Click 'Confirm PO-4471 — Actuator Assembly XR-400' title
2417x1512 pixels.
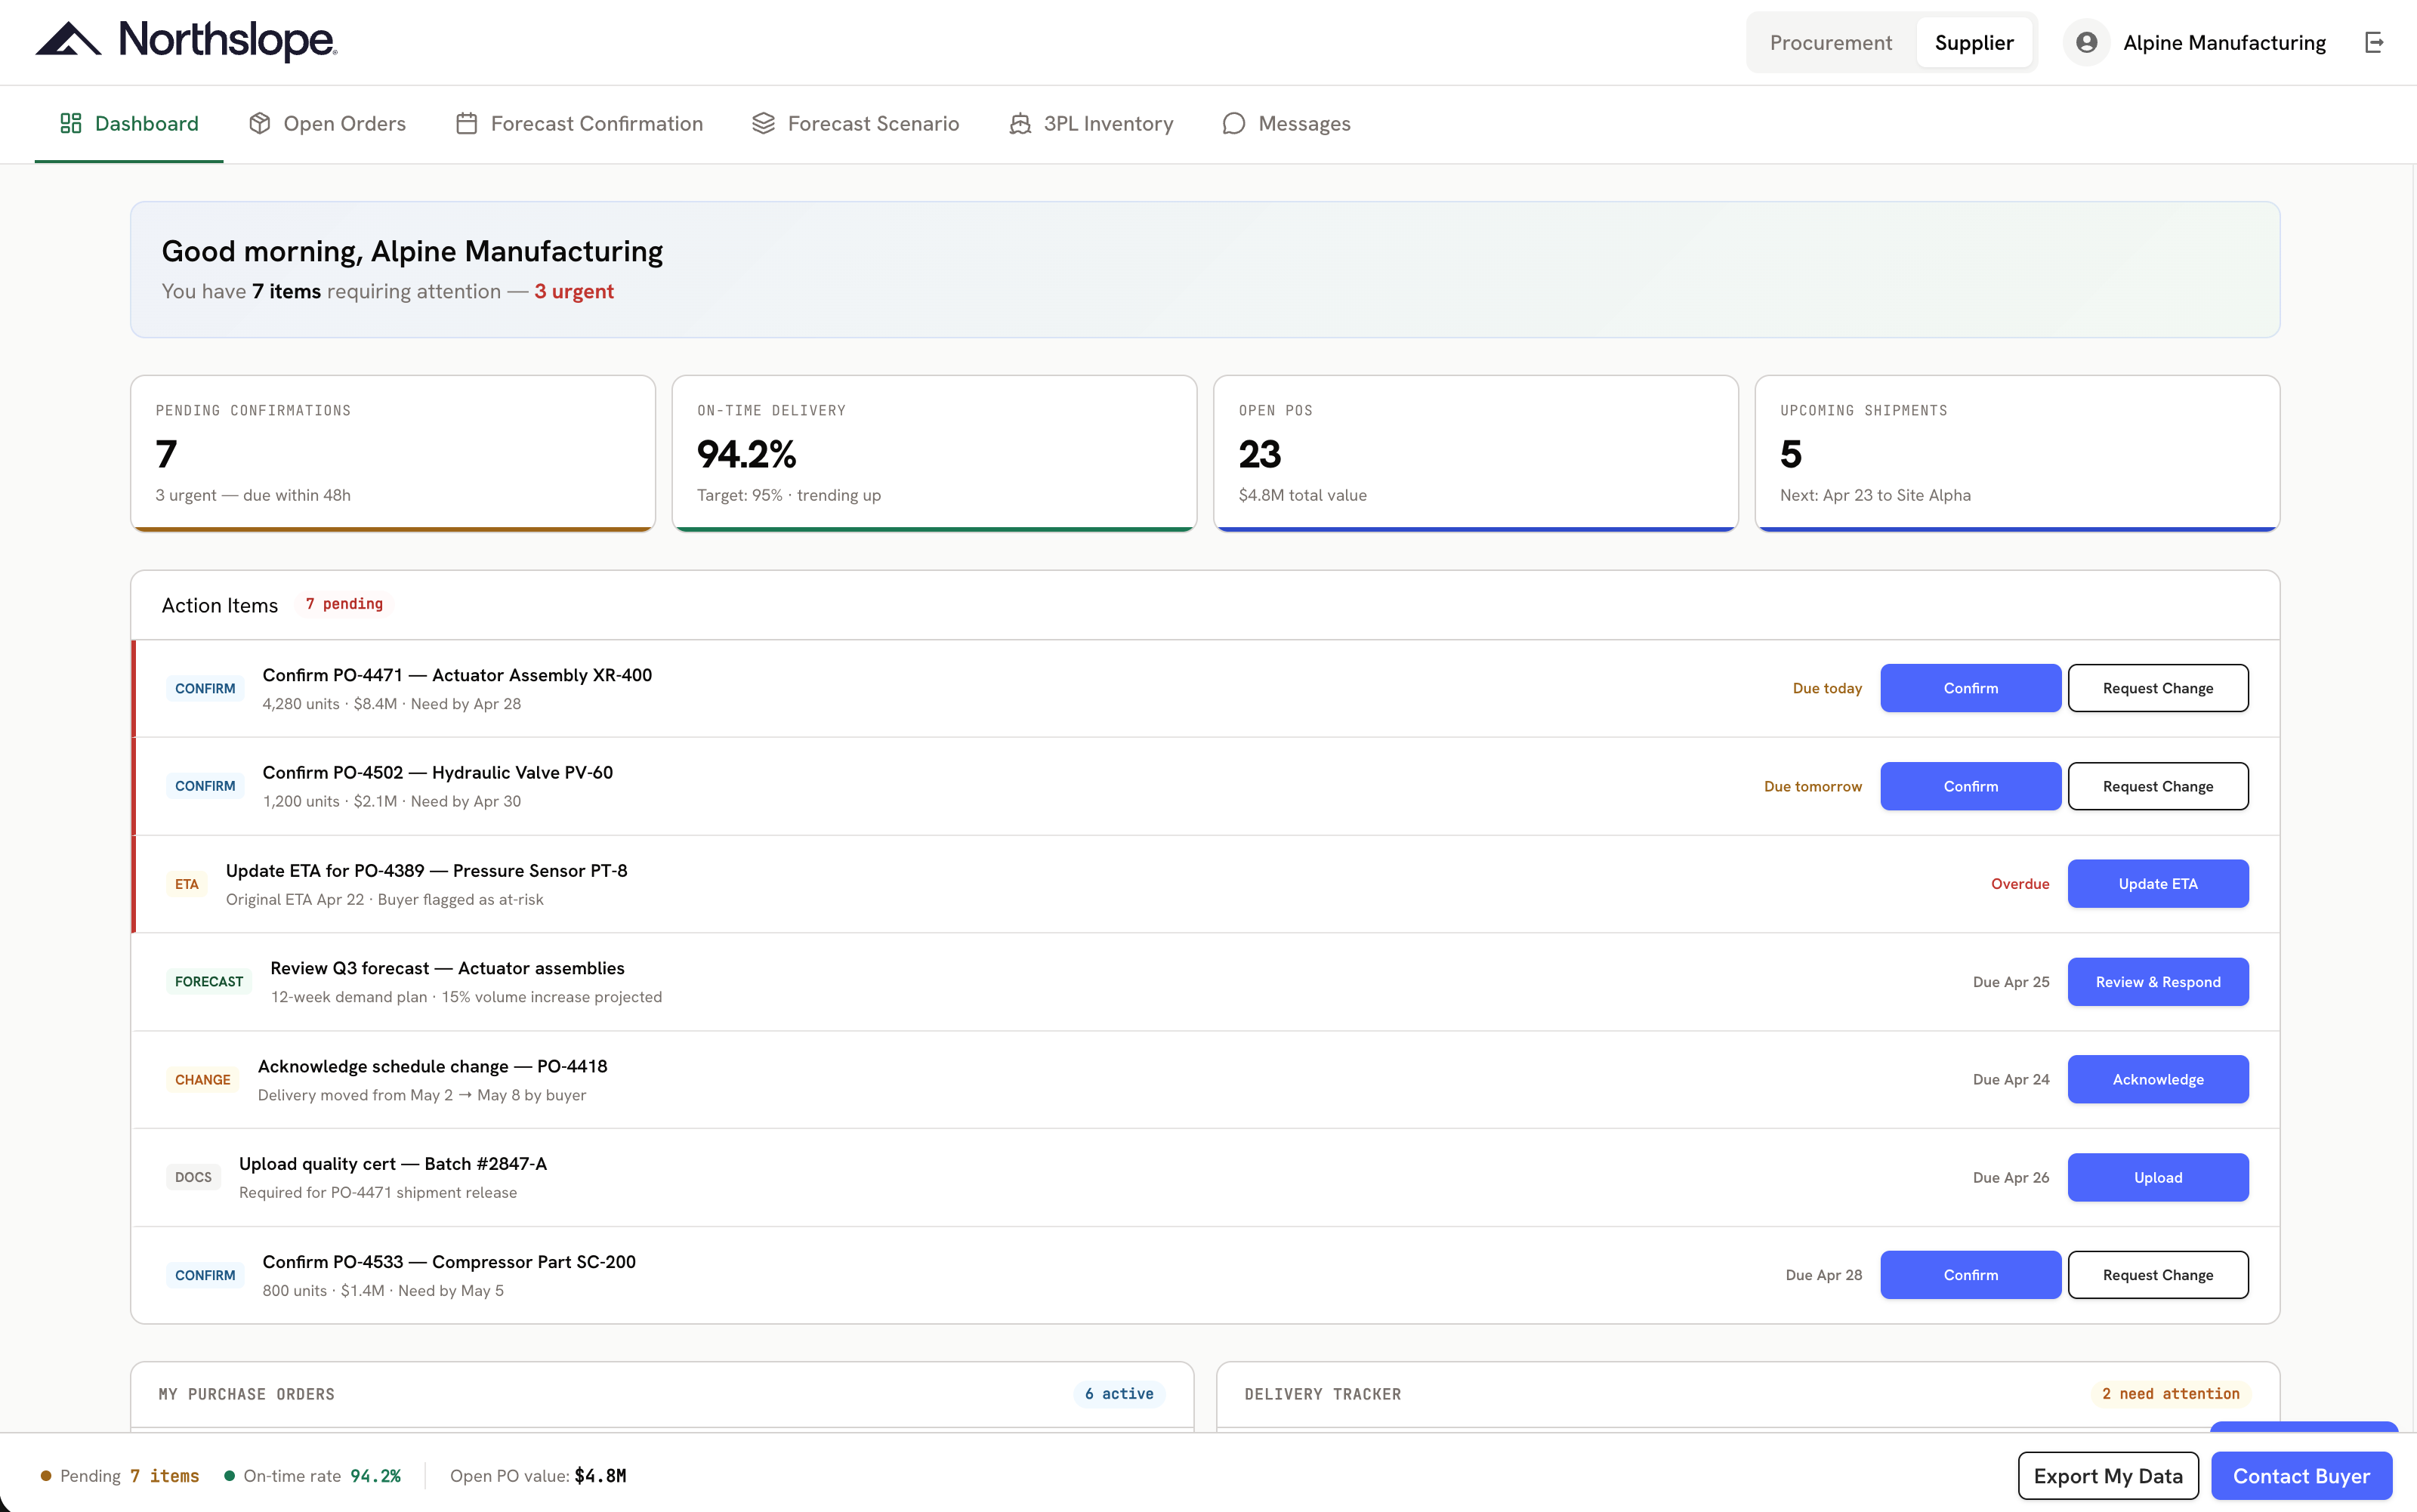pyautogui.click(x=457, y=675)
